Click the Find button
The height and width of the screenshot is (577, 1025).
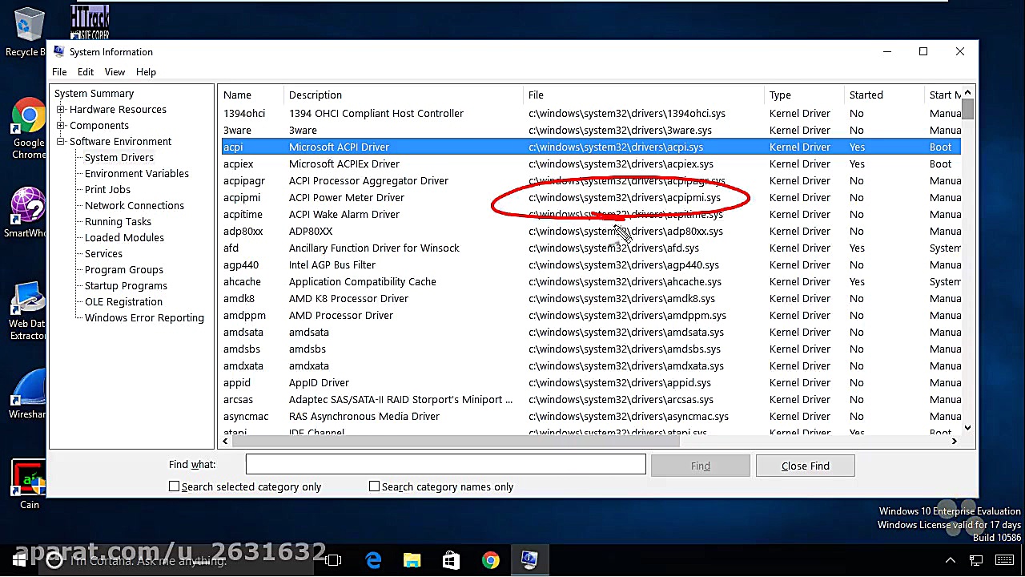coord(700,466)
